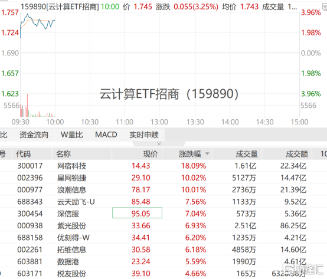
Task: Select the 浪潮信息 row name
Action: [72, 190]
